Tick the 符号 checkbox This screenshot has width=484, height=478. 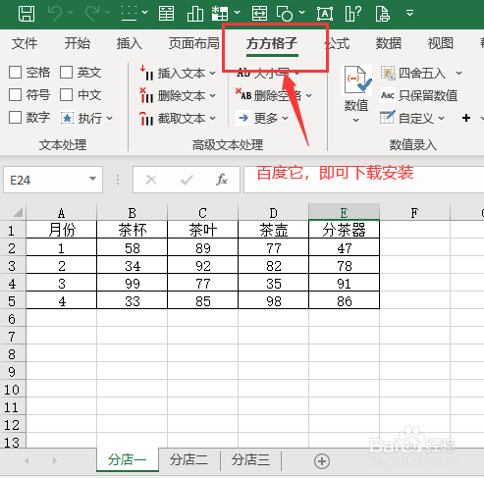15,95
